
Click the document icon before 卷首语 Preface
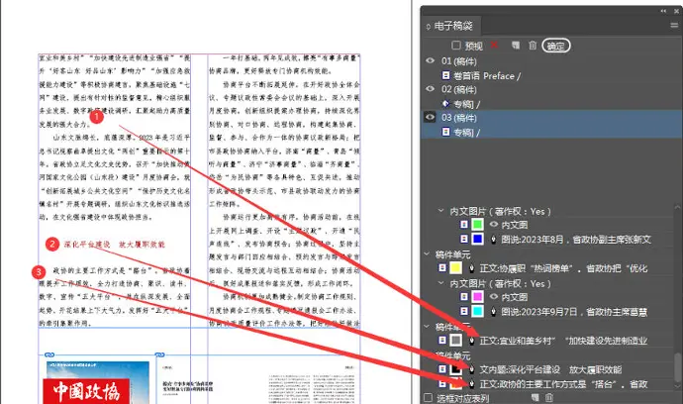445,75
